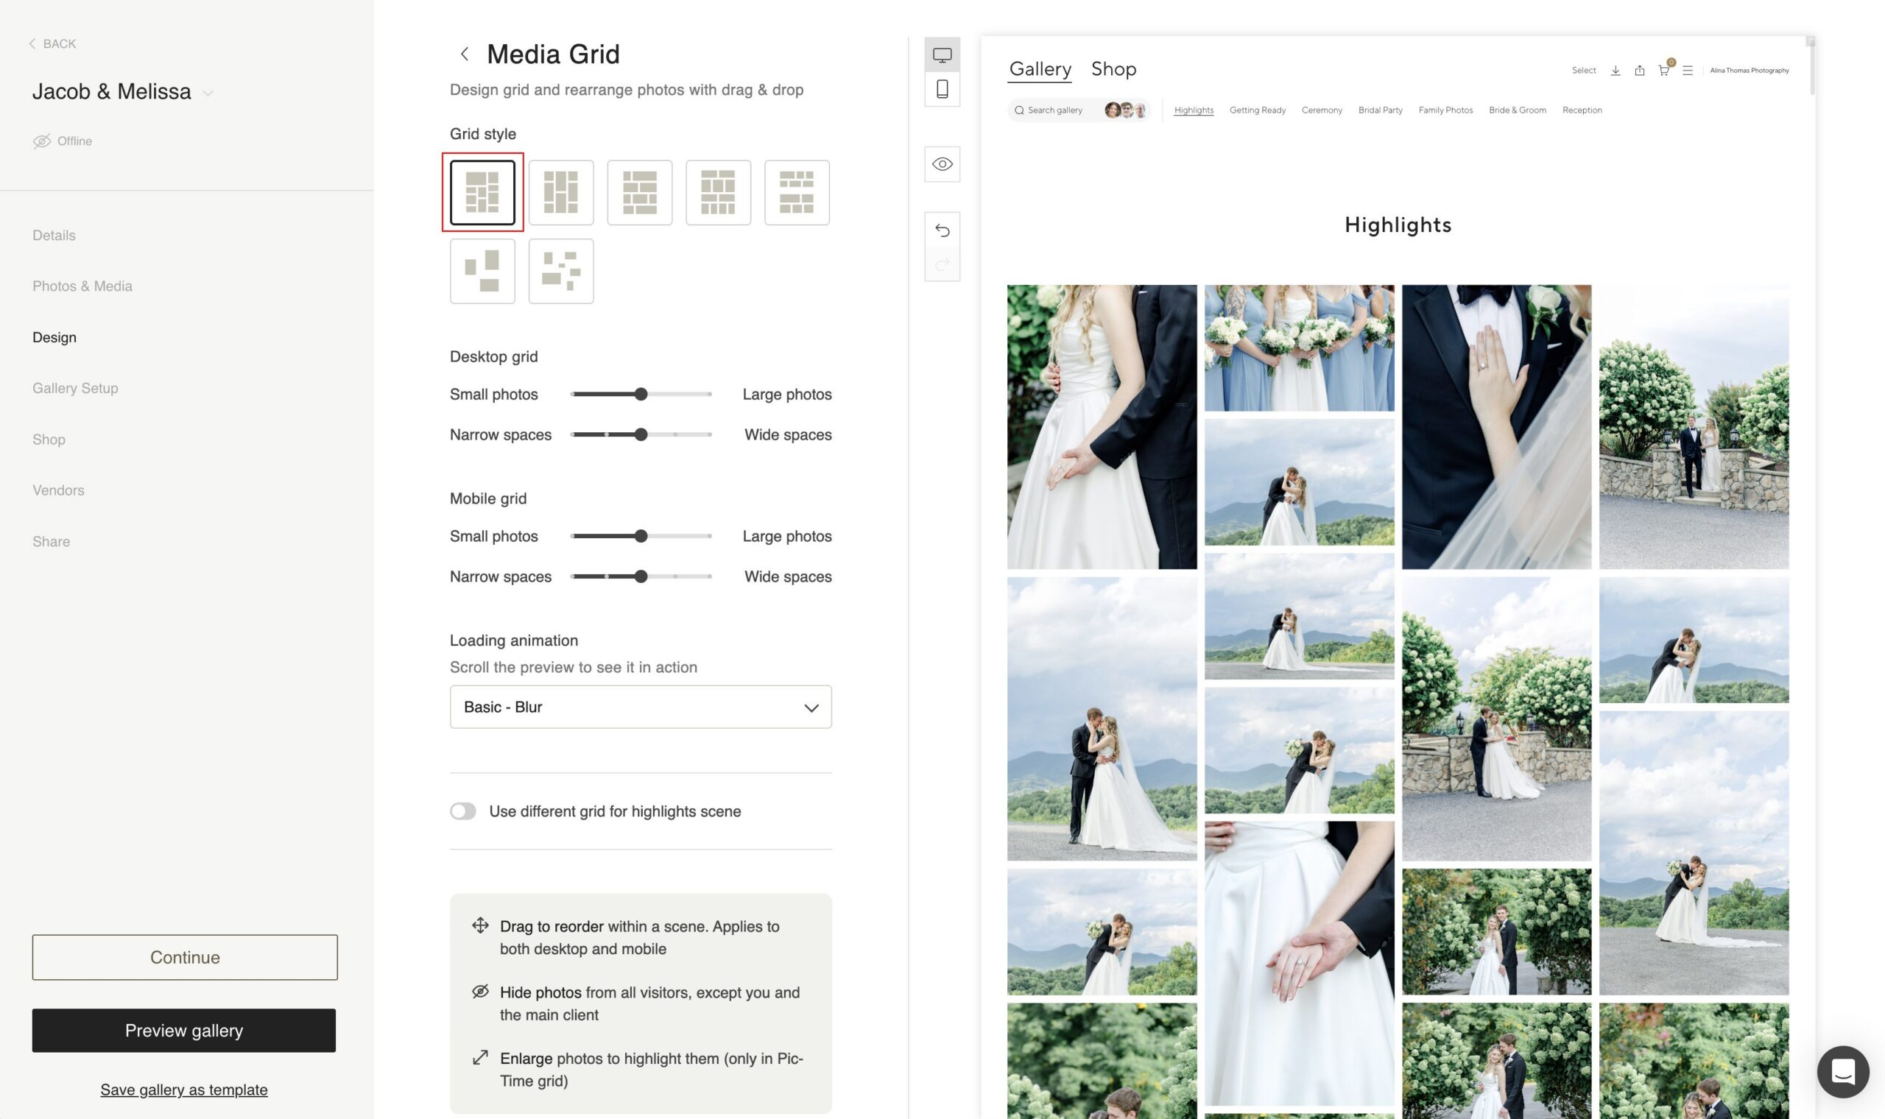Open the hamburger menu in preview
The image size is (1885, 1119).
[1688, 70]
